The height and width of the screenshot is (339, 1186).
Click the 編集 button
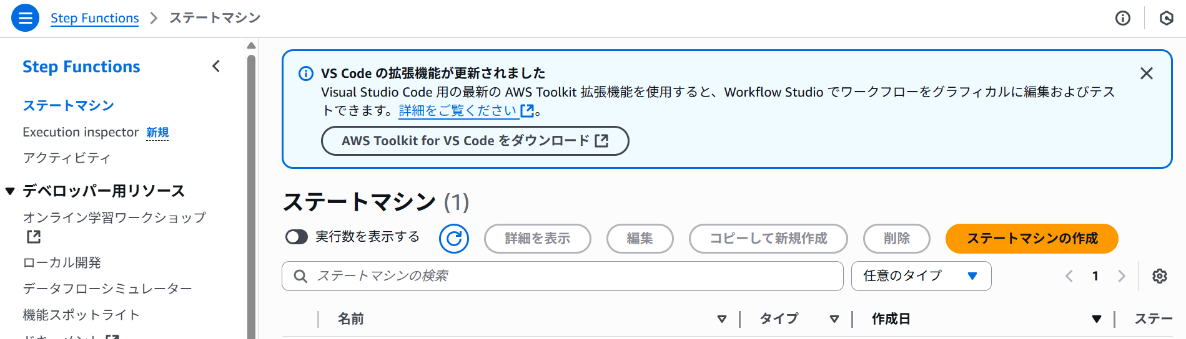(640, 239)
